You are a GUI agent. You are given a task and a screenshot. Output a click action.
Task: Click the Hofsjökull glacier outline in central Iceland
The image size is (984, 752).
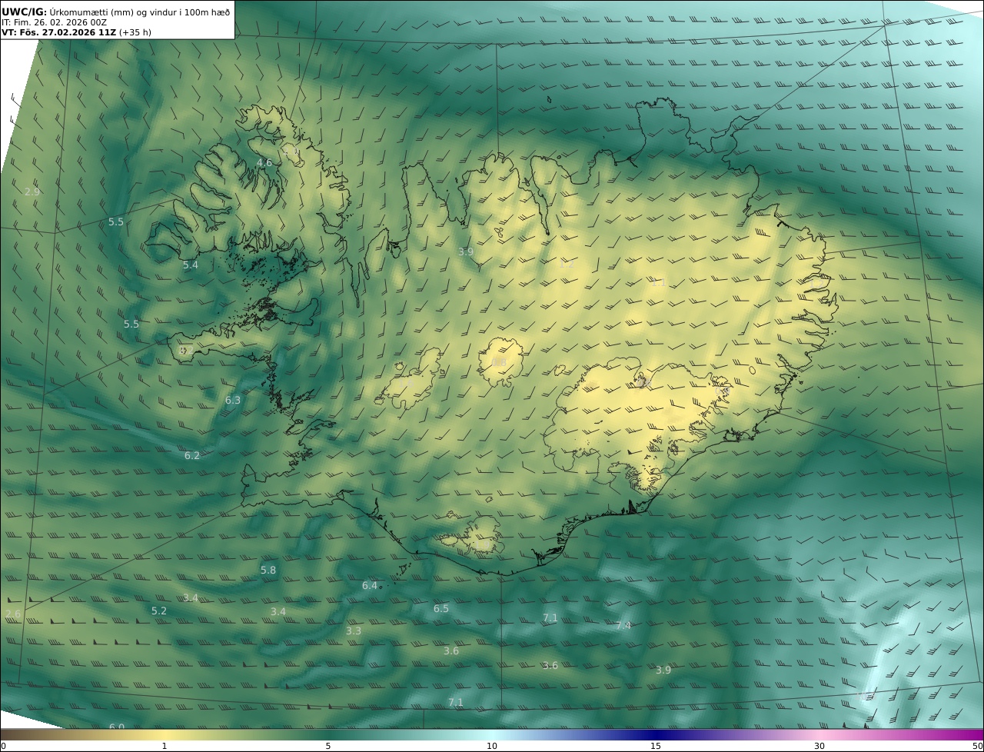tap(500, 361)
